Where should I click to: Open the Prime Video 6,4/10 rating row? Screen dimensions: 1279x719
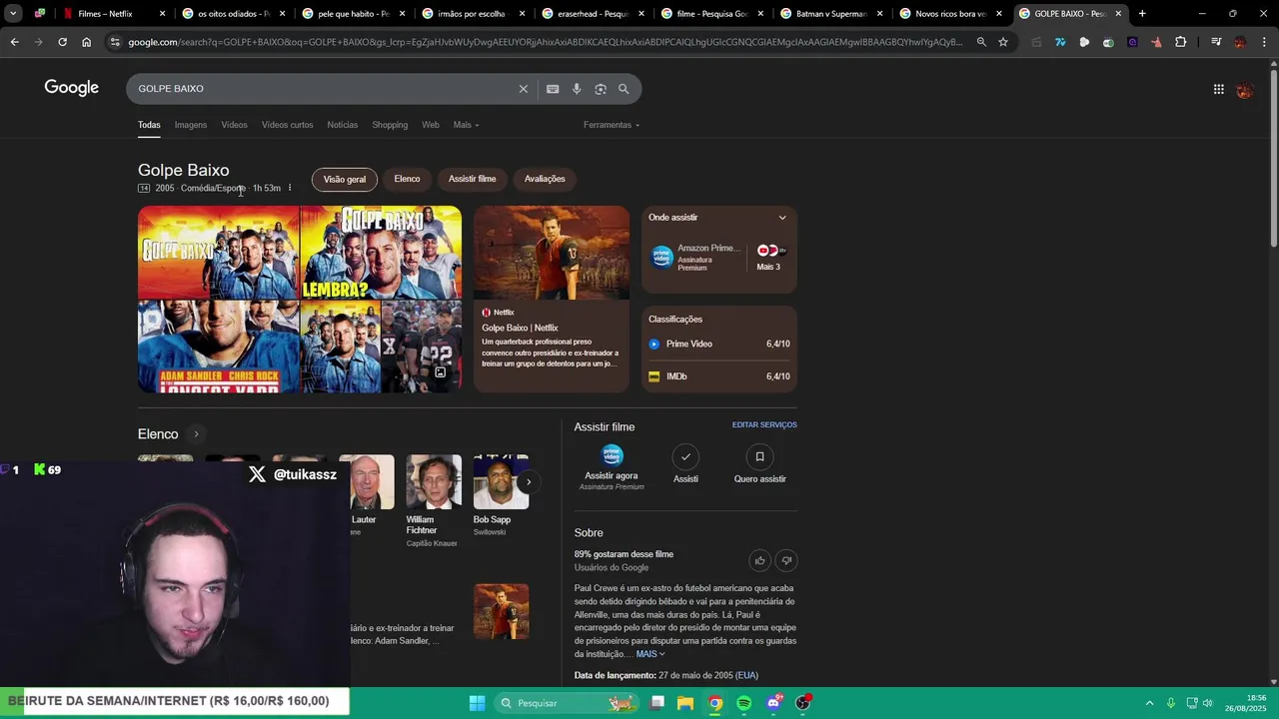719,344
